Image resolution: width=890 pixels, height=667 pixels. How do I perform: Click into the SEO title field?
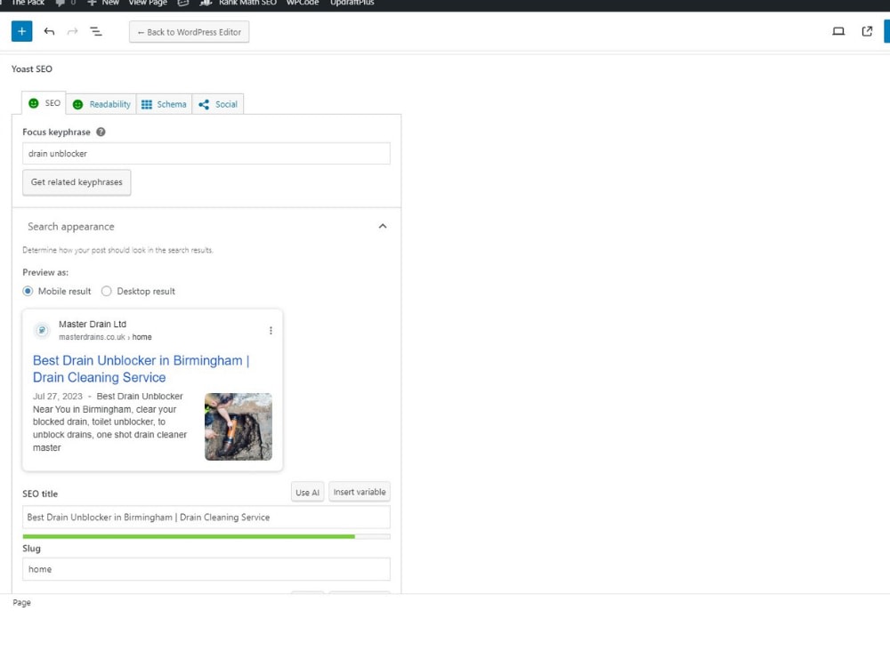coord(206,518)
